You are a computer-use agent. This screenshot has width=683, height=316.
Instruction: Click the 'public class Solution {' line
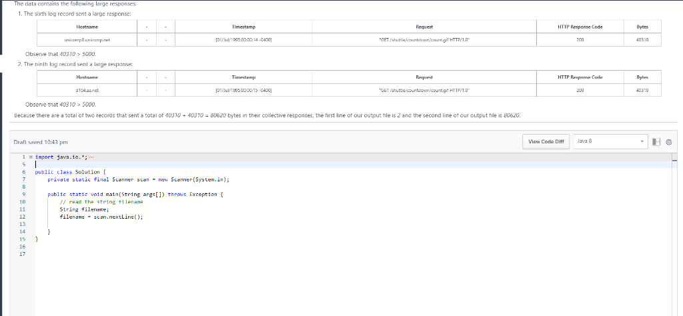click(71, 172)
